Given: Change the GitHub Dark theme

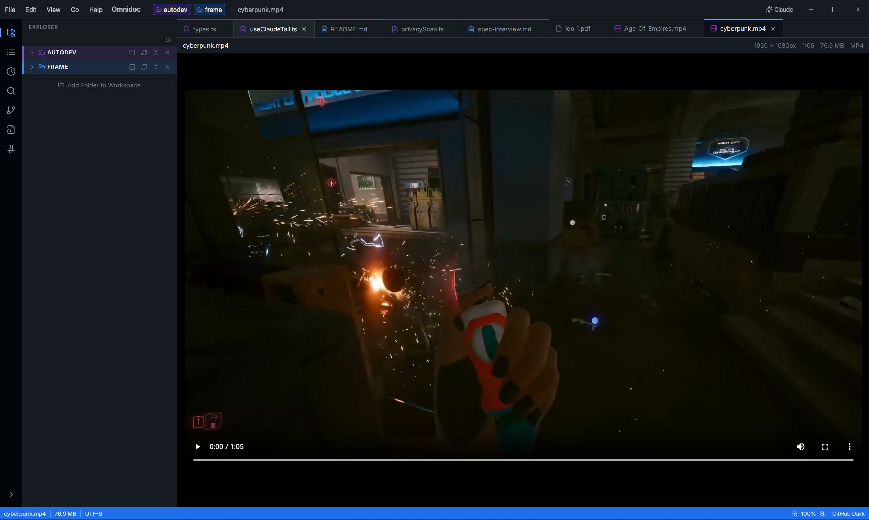Looking at the screenshot, I should (848, 514).
